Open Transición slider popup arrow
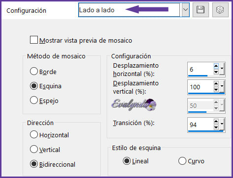The height and width of the screenshot is (178, 233). 222,124
